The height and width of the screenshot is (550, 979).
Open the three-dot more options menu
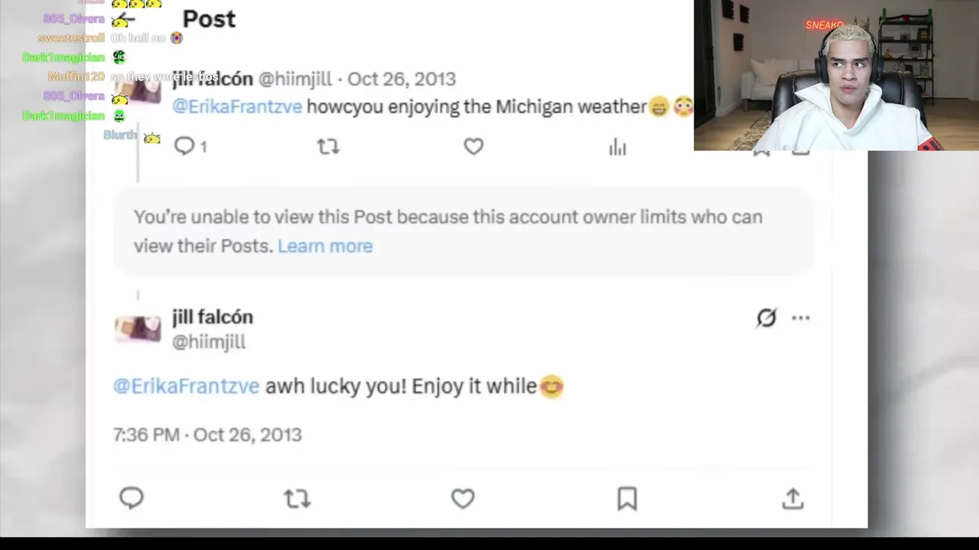(801, 318)
